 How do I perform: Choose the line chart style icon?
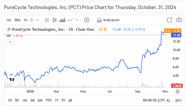70,20
